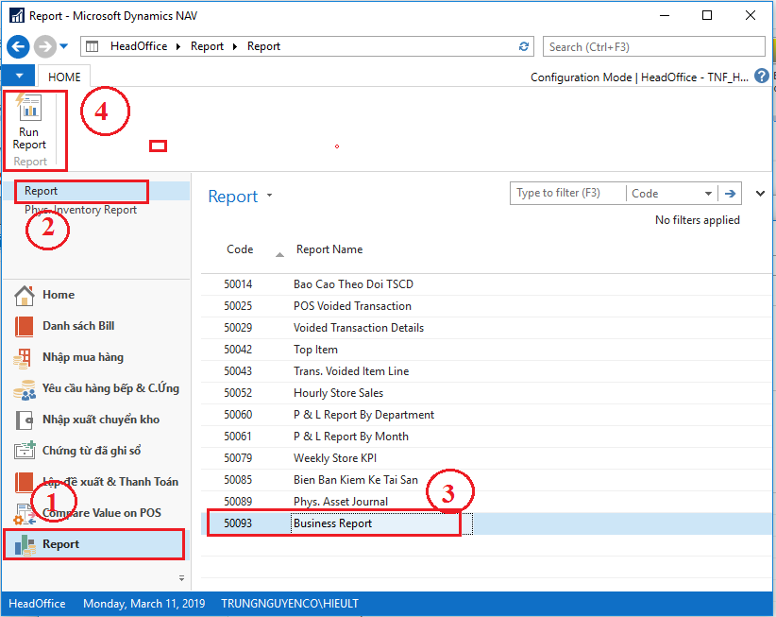Select the Top Item report row

click(x=486, y=350)
